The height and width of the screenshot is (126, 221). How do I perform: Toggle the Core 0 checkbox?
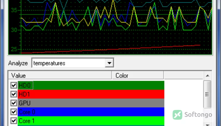14,112
